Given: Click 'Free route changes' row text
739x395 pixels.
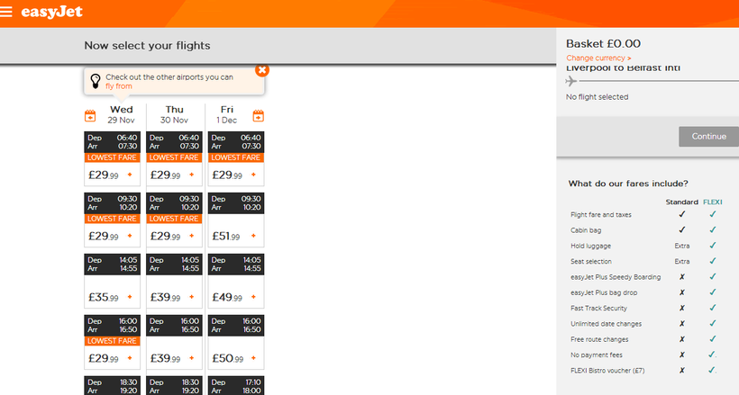Looking at the screenshot, I should click(599, 339).
